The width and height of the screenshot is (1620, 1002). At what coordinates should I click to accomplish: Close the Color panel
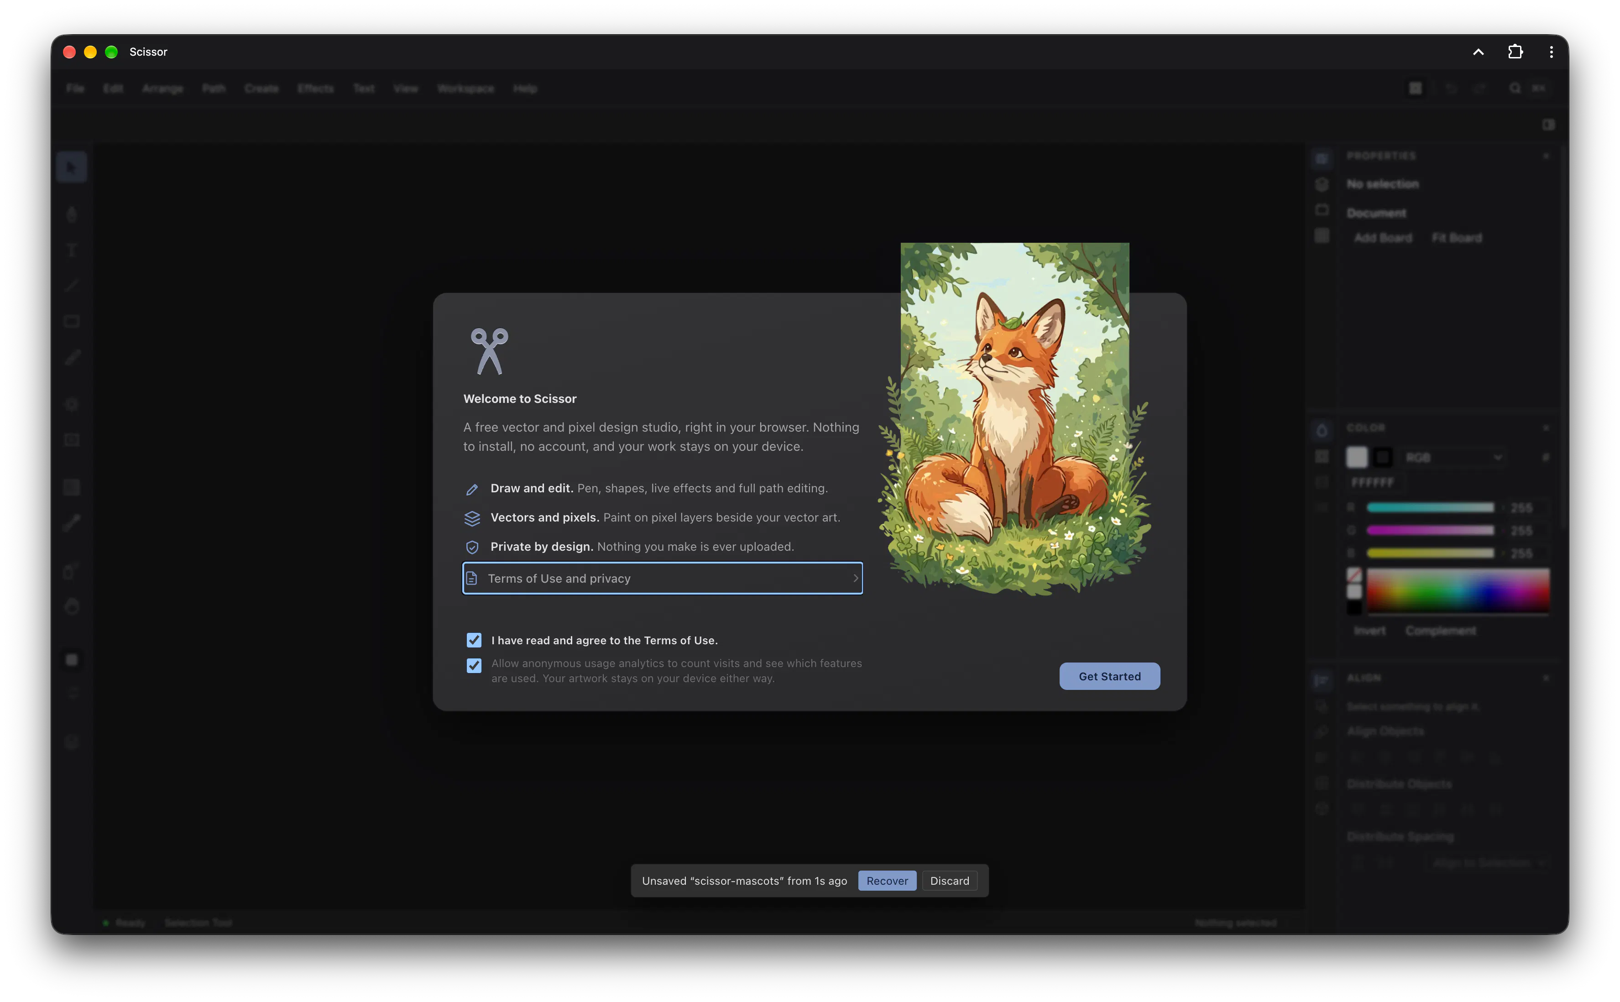click(1546, 428)
